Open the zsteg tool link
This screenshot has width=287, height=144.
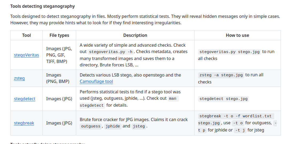(19, 78)
